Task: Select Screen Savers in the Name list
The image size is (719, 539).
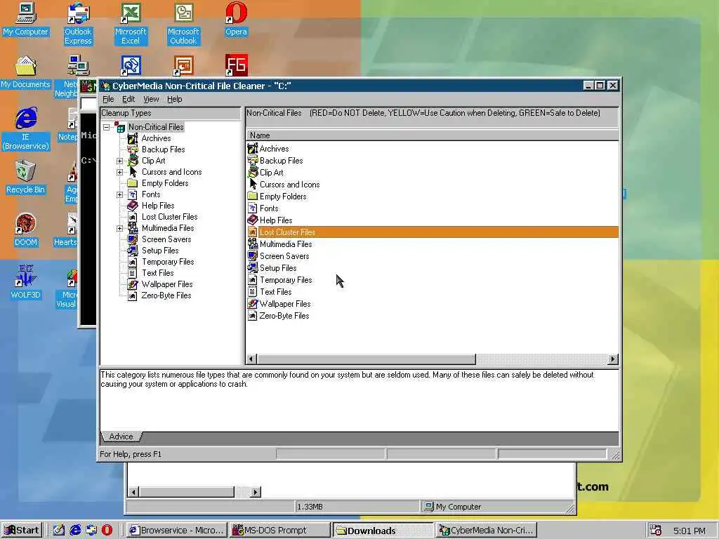Action: [x=284, y=255]
